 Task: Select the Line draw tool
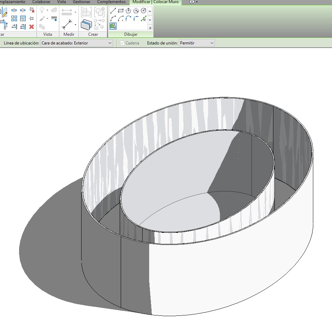click(x=113, y=11)
